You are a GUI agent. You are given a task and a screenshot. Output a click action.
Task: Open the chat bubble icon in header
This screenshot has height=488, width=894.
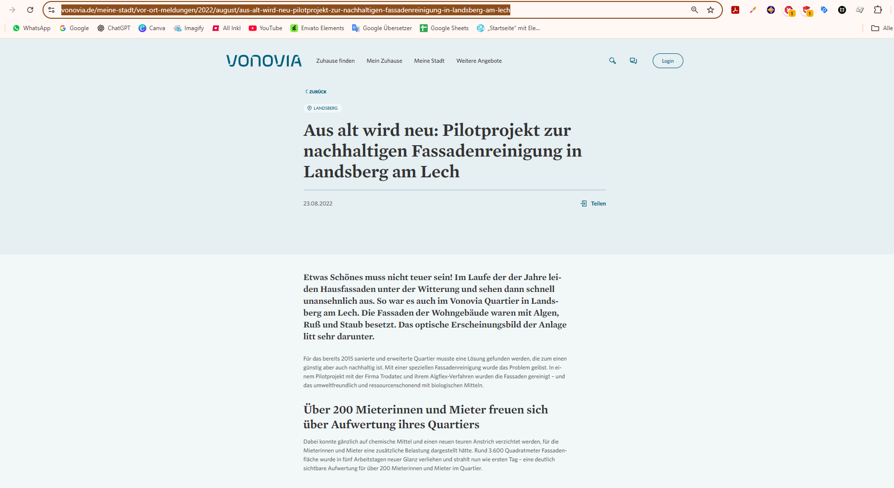(x=633, y=61)
